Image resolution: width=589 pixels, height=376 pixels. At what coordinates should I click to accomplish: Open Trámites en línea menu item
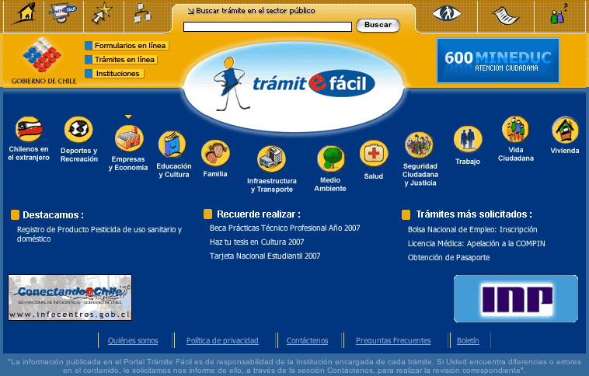(x=121, y=60)
